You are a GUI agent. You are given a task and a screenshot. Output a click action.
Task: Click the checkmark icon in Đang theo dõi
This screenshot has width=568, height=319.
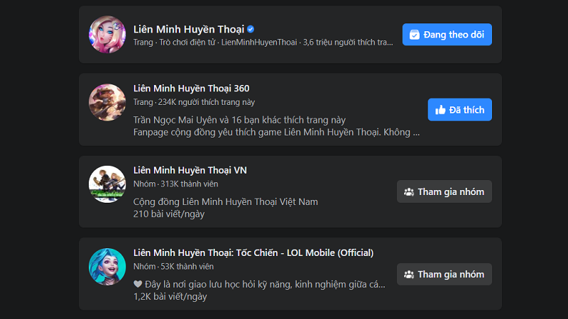pyautogui.click(x=415, y=35)
